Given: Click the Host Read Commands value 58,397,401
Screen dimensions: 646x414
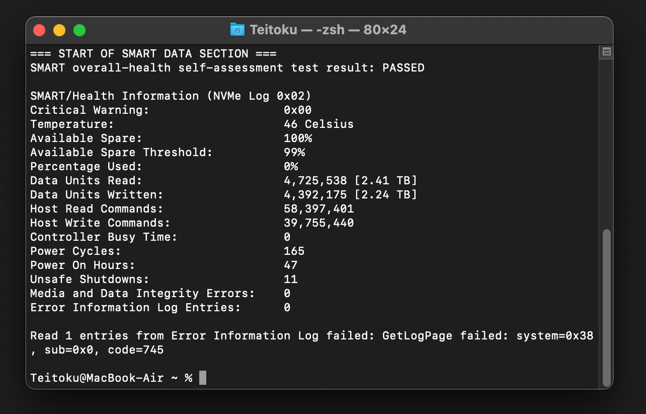Looking at the screenshot, I should [x=318, y=209].
